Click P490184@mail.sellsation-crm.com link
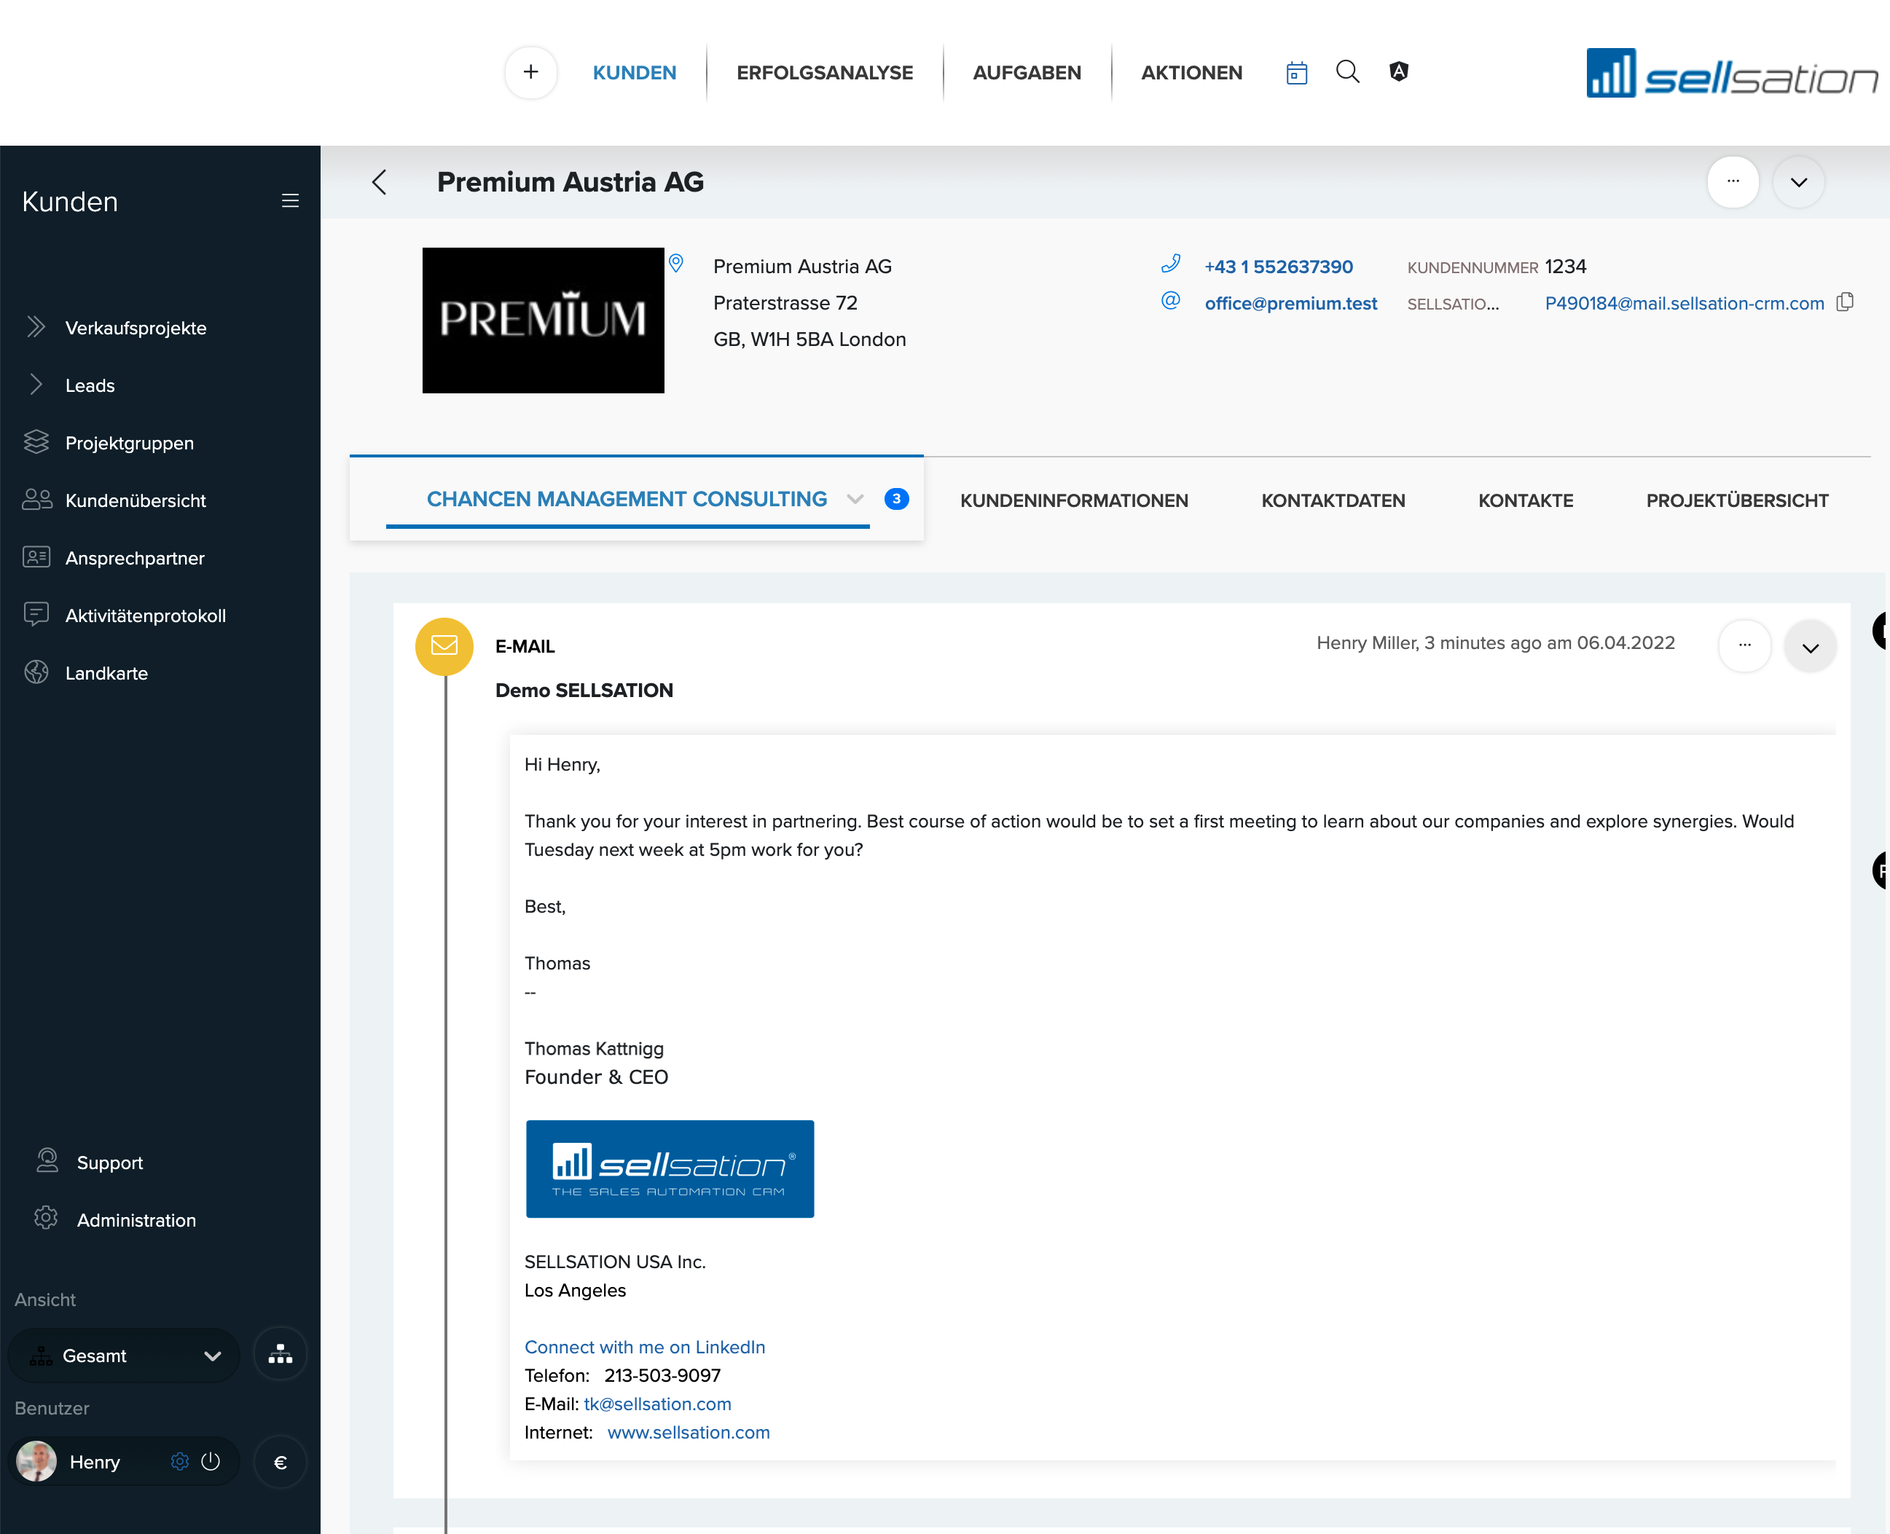 1684,303
